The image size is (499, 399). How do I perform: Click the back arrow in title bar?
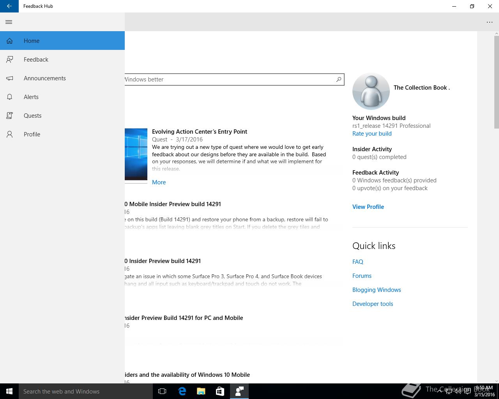[9, 6]
